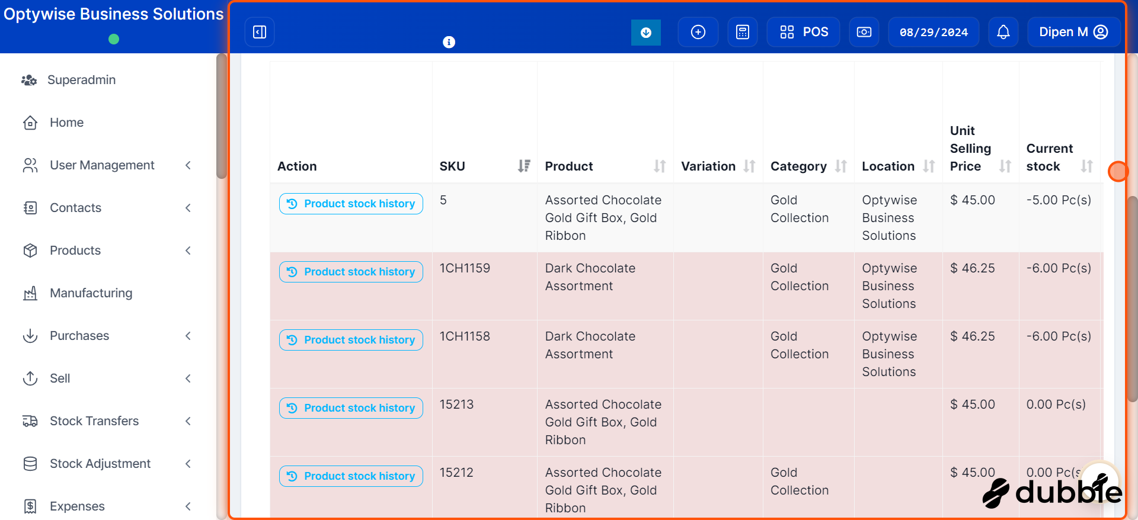Screen dimensions: 1138x520
Task: Click the Products box icon
Action: pyautogui.click(x=30, y=251)
